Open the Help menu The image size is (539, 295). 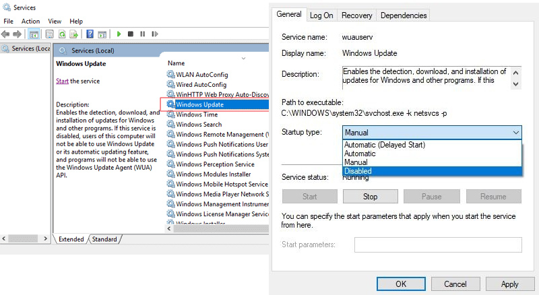point(76,22)
